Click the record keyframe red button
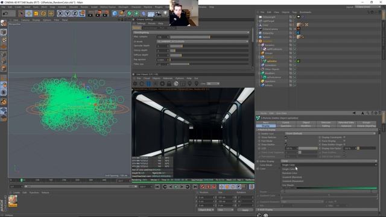This screenshot has height=217, width=386. click(x=203, y=187)
